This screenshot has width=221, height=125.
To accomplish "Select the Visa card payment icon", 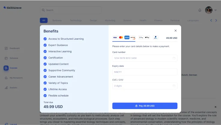I will tap(115, 38).
